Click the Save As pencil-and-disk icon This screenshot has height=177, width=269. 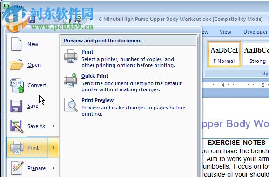(16, 126)
